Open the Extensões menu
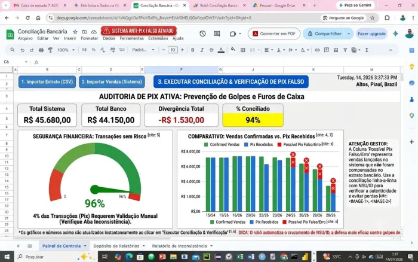The height and width of the screenshot is (262, 418). [x=158, y=38]
